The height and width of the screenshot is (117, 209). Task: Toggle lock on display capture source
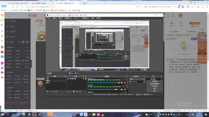click(86, 79)
